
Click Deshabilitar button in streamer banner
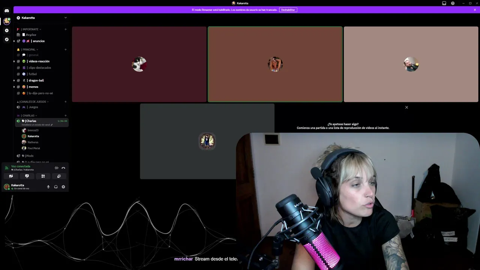point(288,10)
